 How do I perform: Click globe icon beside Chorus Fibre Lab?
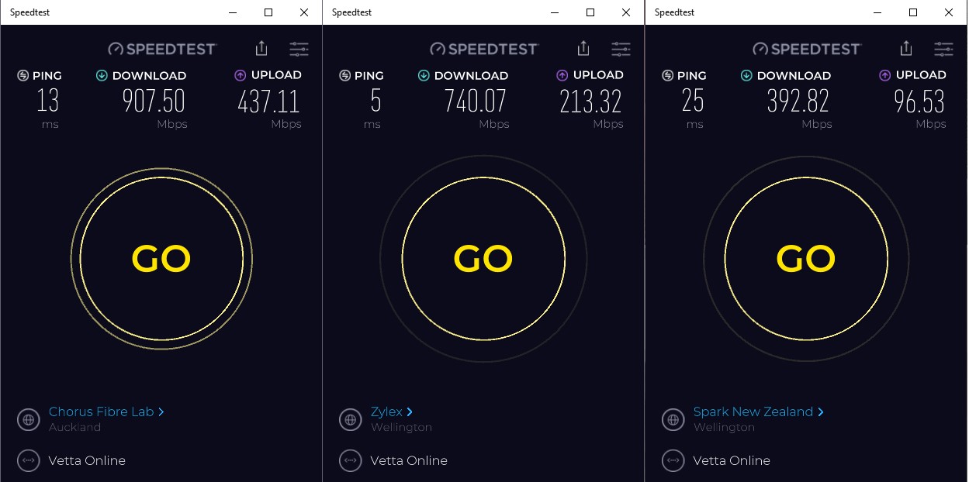coord(29,420)
